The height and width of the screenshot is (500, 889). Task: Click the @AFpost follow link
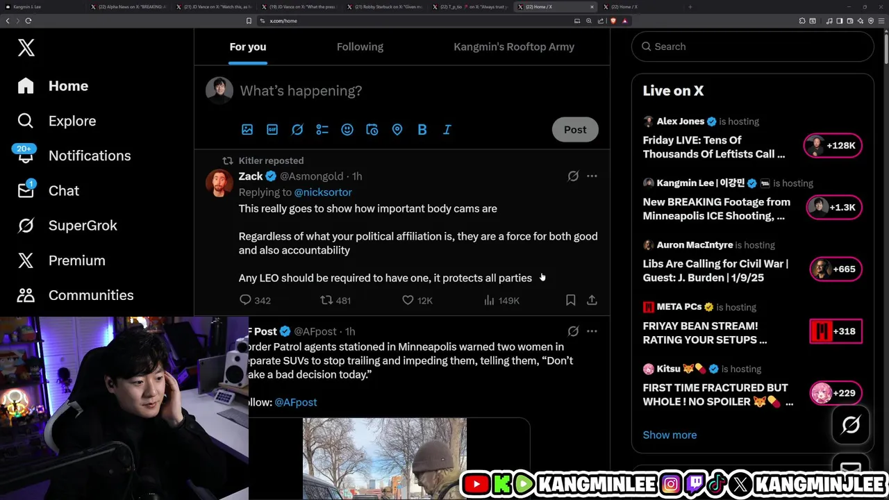click(x=296, y=402)
